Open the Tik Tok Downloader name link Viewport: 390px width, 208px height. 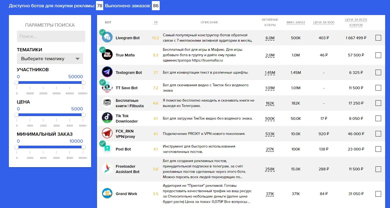[x=127, y=119]
